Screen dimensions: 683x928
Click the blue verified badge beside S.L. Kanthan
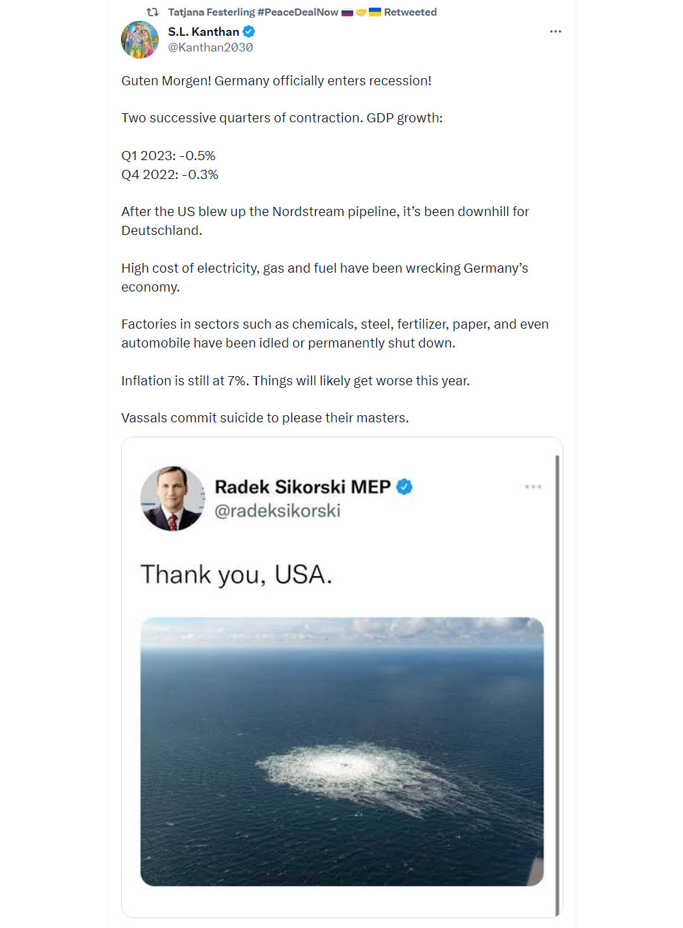pyautogui.click(x=248, y=31)
